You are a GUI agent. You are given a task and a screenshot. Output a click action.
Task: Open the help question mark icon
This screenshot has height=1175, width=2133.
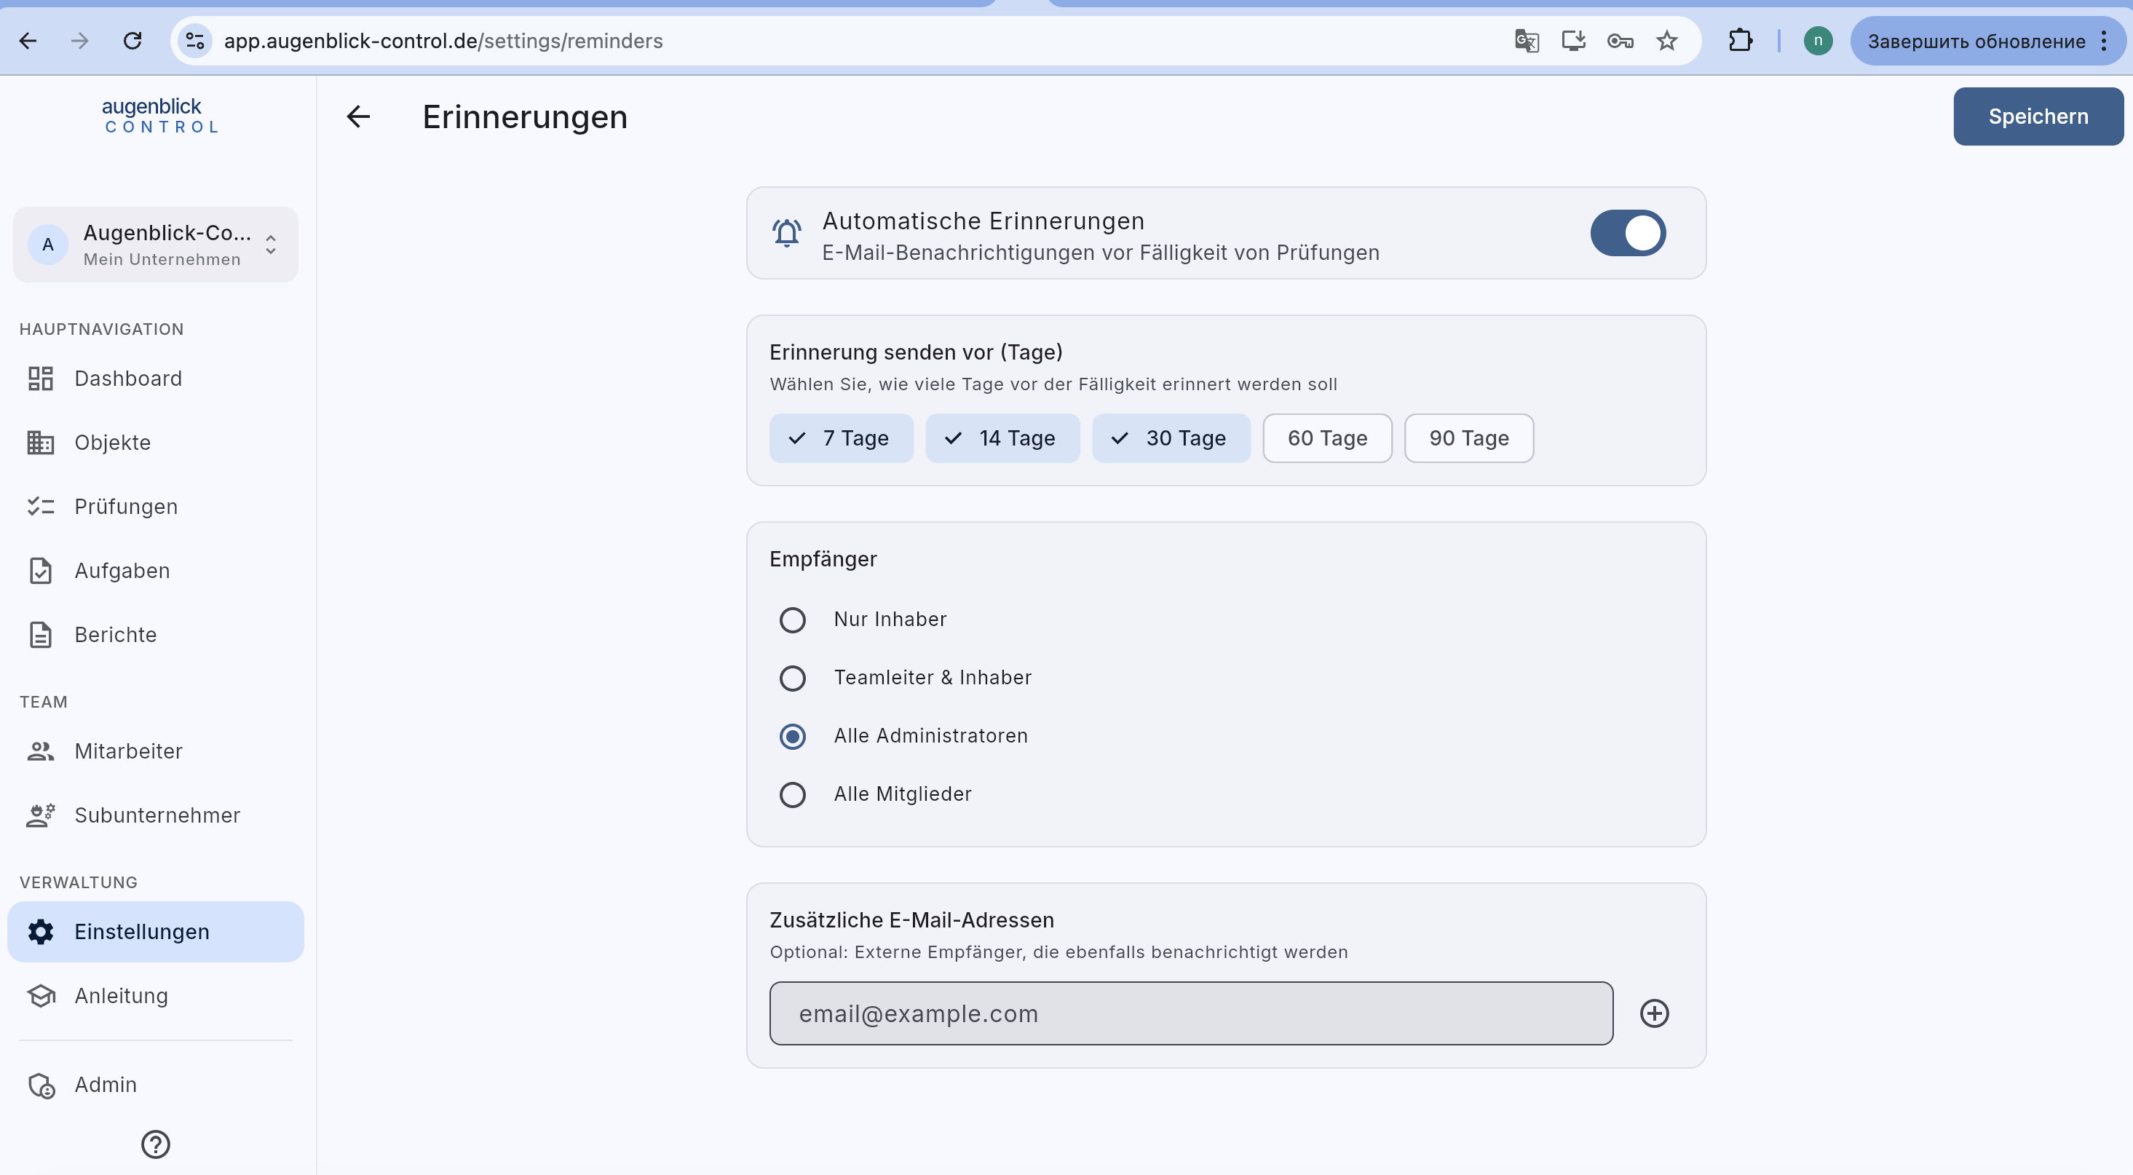156,1144
